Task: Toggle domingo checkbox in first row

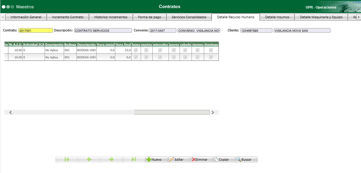Action: (211, 50)
